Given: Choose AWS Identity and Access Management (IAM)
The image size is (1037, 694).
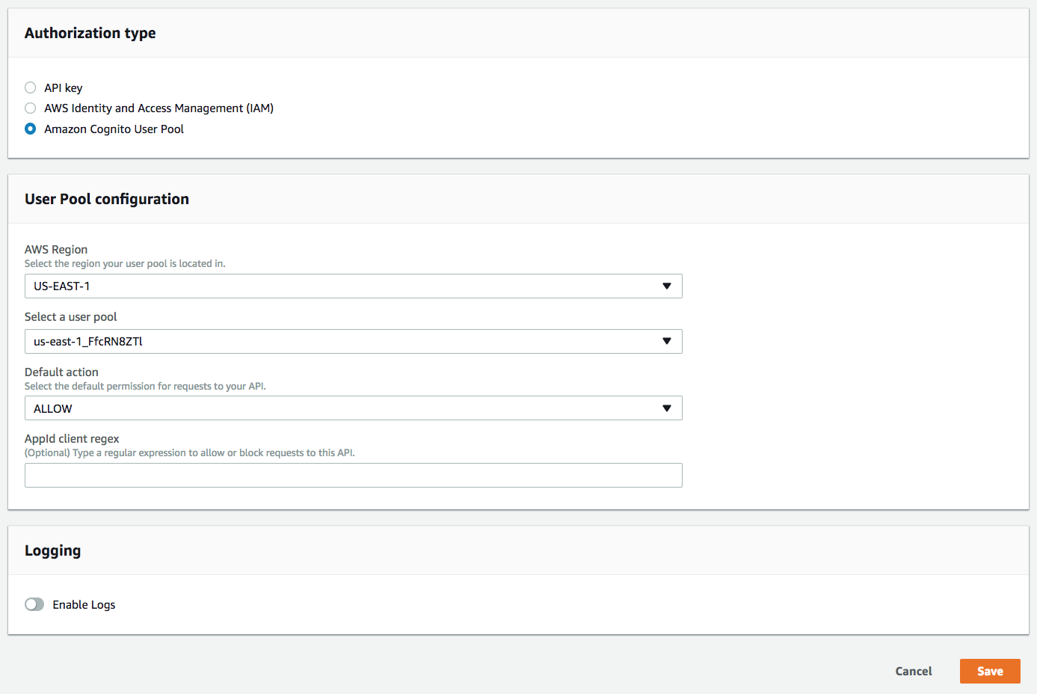Looking at the screenshot, I should [x=31, y=108].
